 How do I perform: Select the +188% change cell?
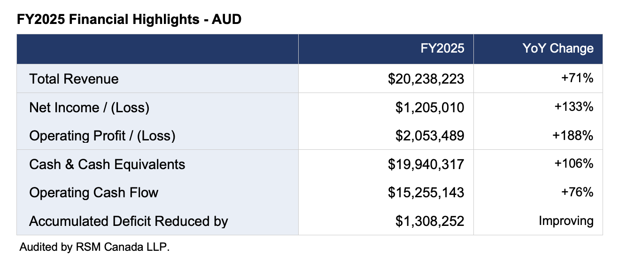tap(574, 135)
